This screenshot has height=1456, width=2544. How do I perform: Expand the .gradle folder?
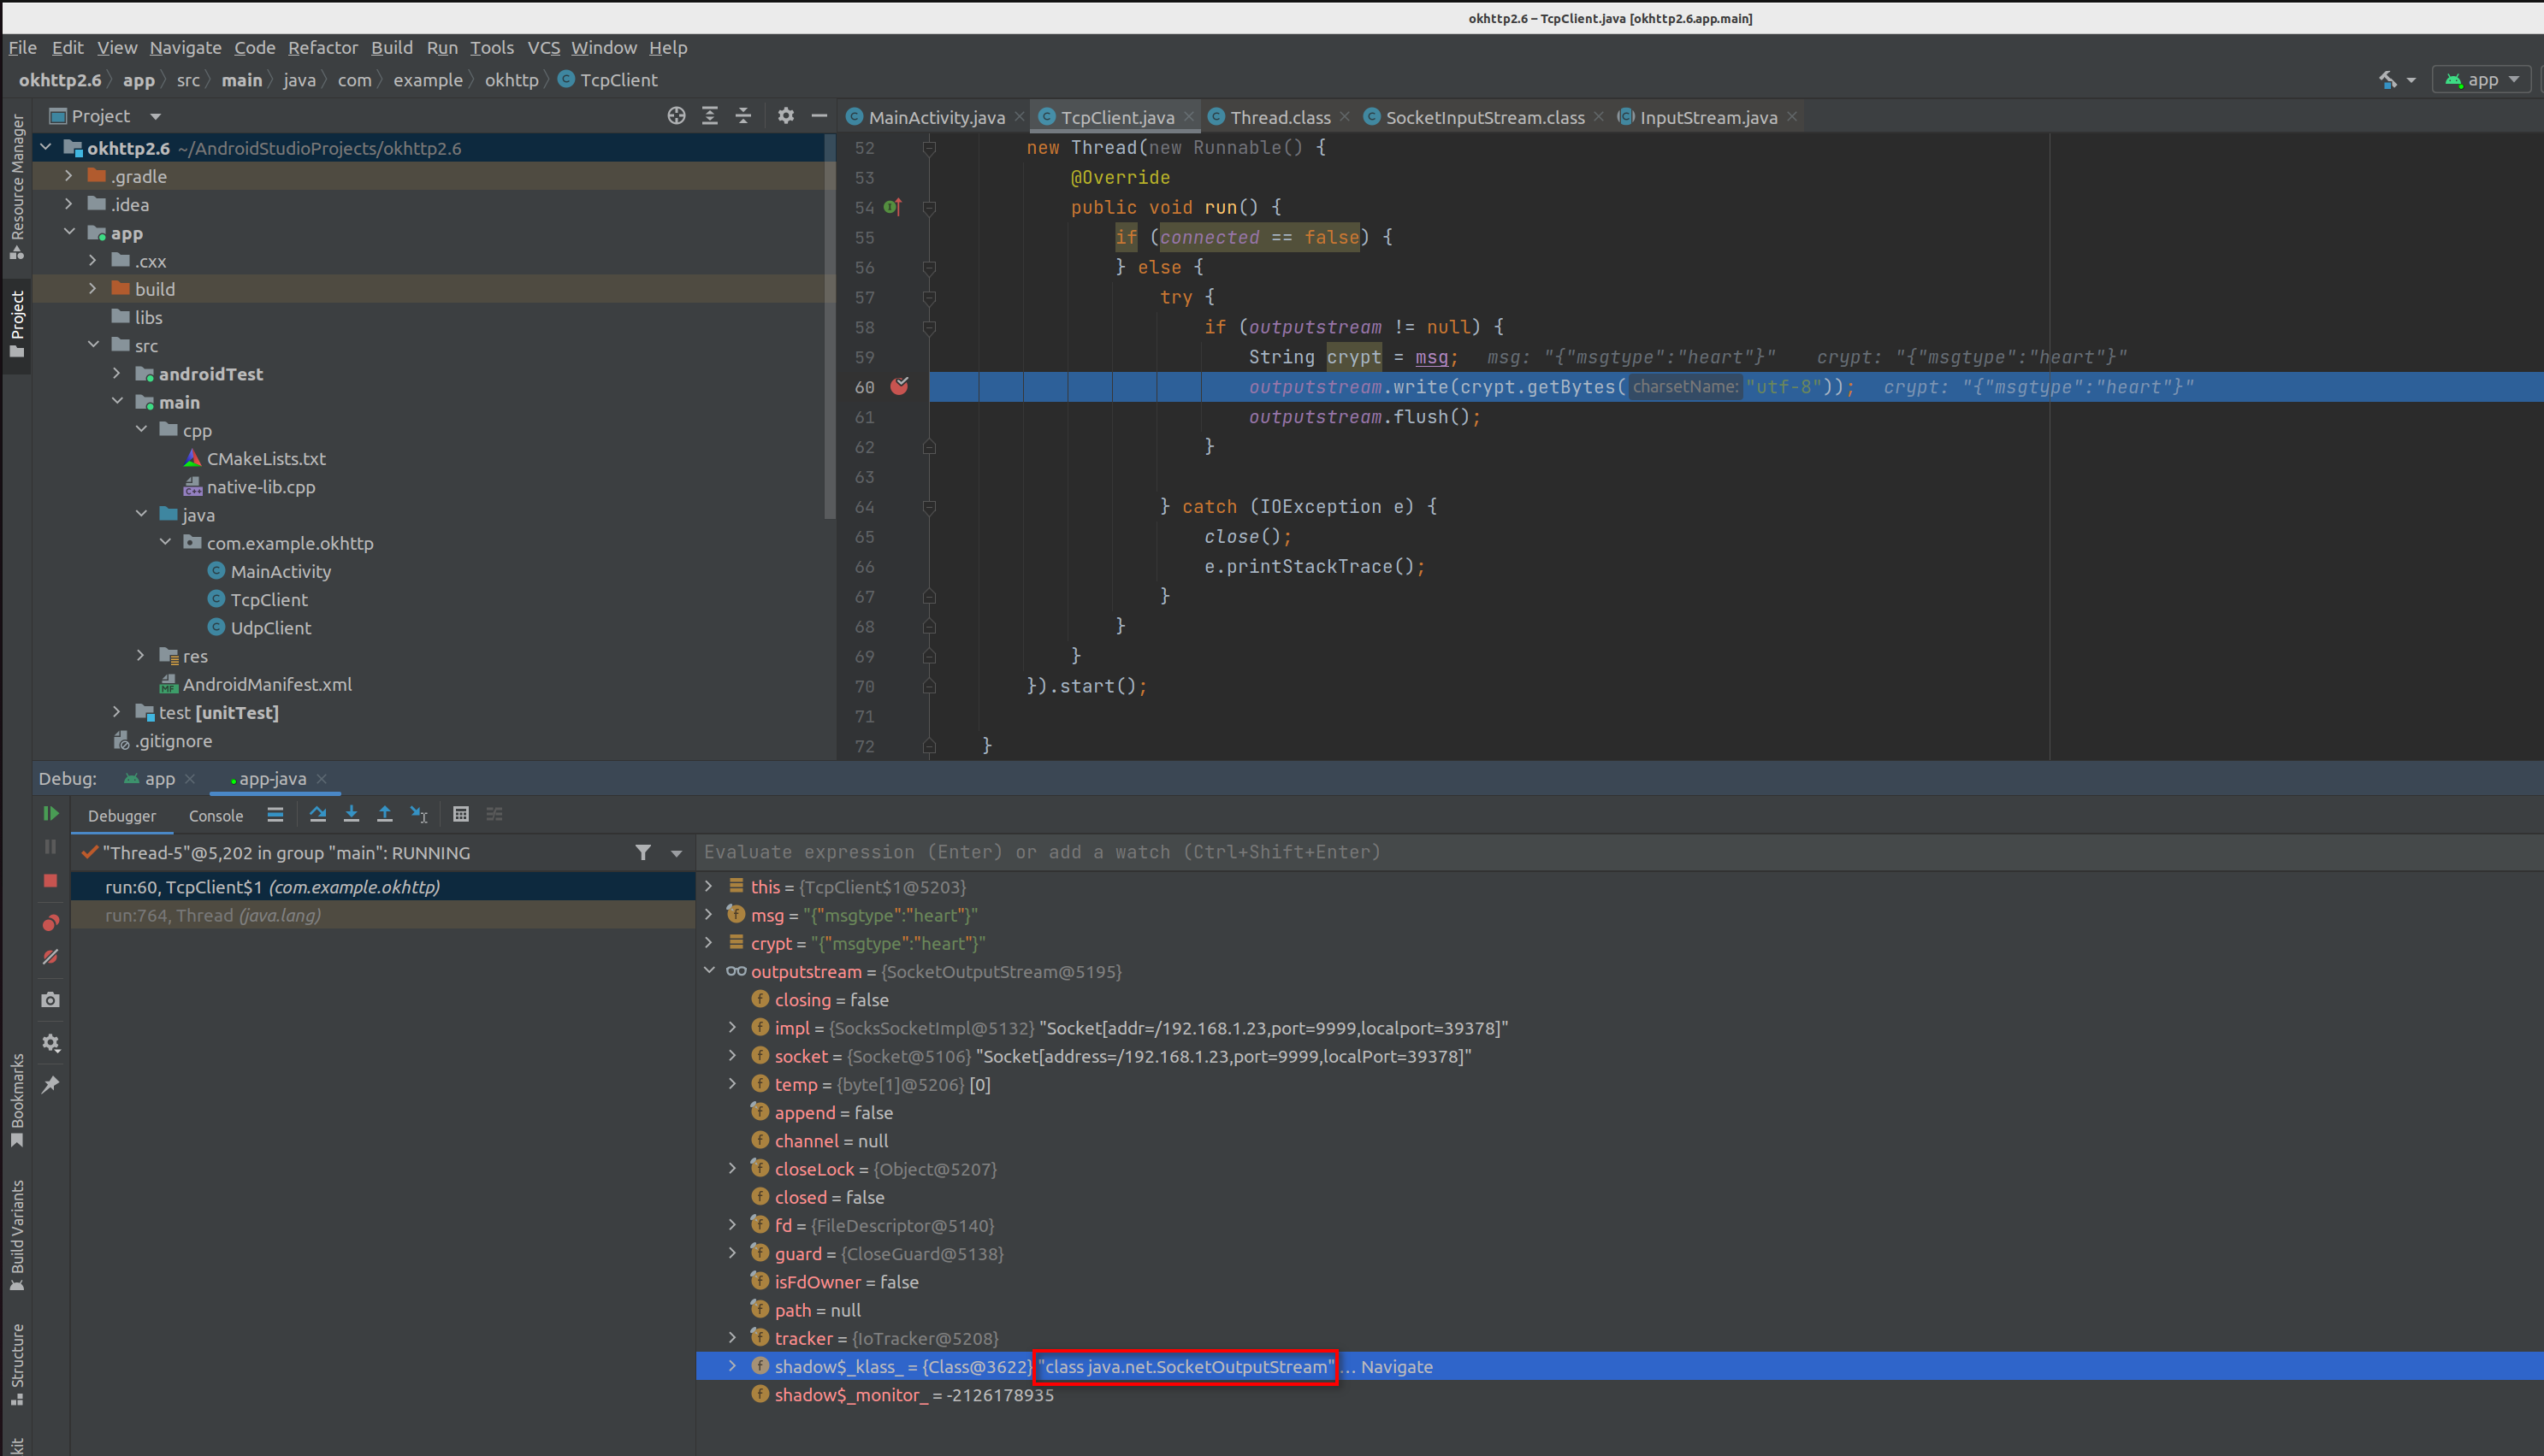pos(68,176)
